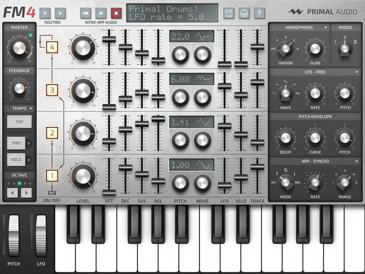Screen dimensions: 365x274
Task: Expand the LFO - FREE dropdown
Action: [x=315, y=72]
